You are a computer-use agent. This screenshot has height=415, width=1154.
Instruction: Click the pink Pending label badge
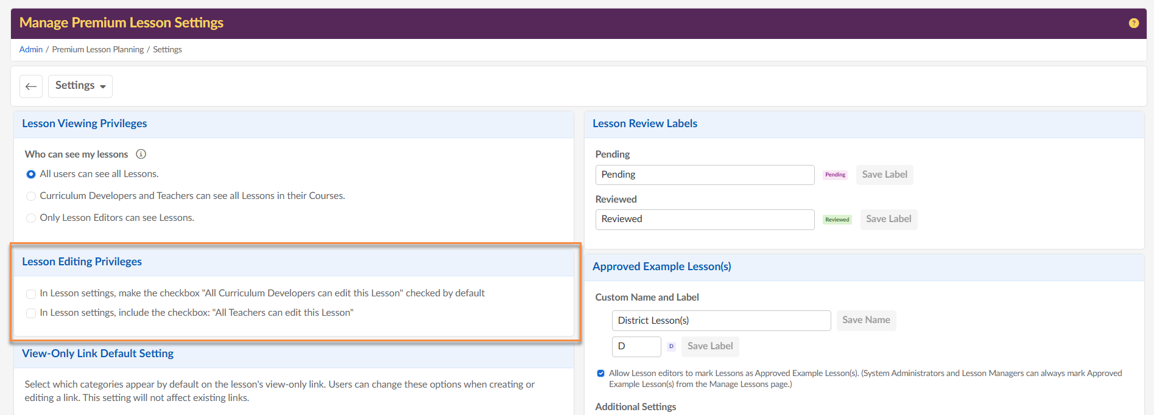(x=835, y=175)
